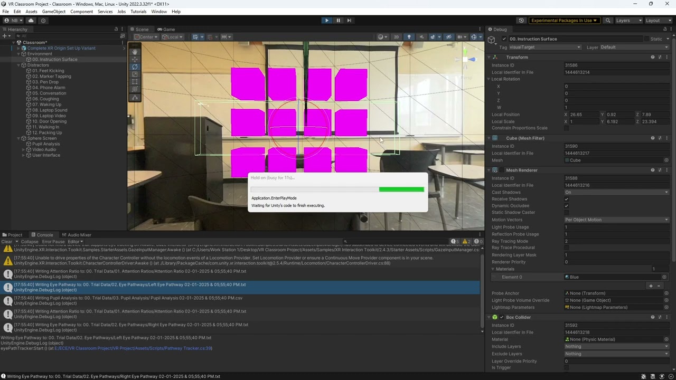Switch to the Project tab

pos(12,235)
